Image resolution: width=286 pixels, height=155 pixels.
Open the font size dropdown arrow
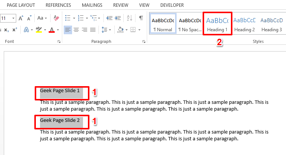click(13, 18)
